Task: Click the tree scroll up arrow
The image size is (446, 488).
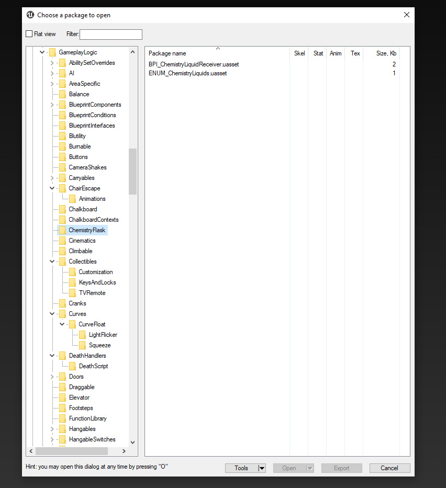Action: point(132,52)
